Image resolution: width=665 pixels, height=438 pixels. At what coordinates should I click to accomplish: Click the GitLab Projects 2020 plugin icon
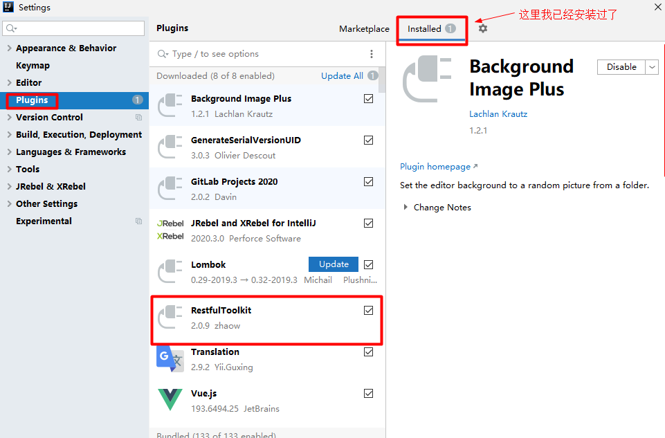[170, 189]
